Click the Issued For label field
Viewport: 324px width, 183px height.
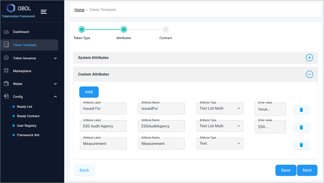coord(103,109)
